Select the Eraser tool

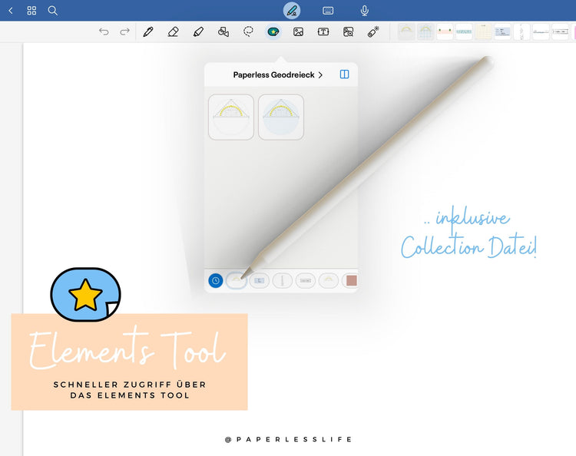(173, 32)
